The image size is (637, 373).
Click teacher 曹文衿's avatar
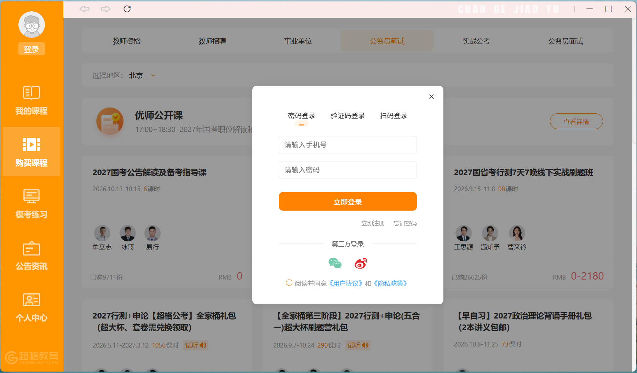(x=517, y=233)
